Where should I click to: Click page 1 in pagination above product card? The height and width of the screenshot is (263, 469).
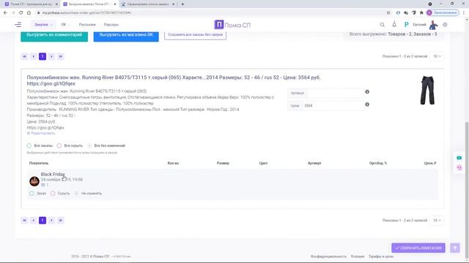tap(43, 56)
